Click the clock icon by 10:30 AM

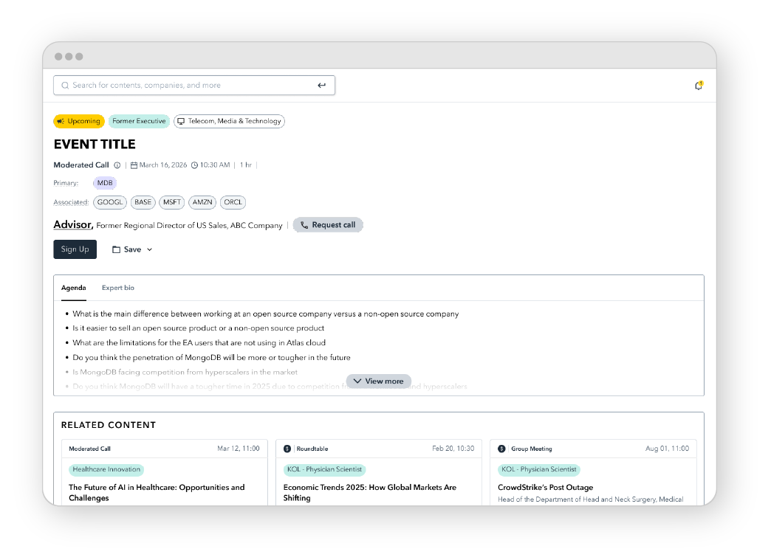tap(194, 165)
